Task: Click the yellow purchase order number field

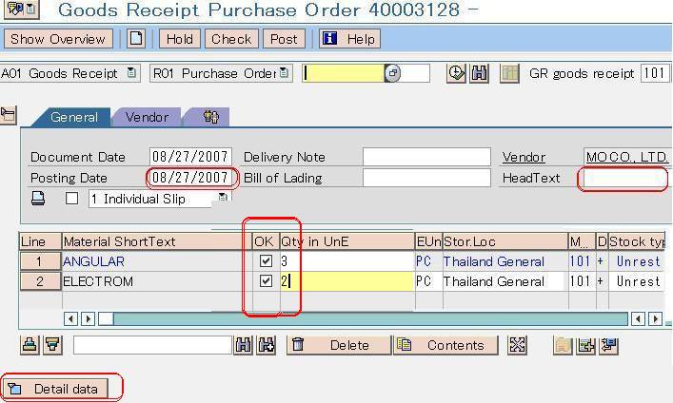Action: tap(344, 73)
